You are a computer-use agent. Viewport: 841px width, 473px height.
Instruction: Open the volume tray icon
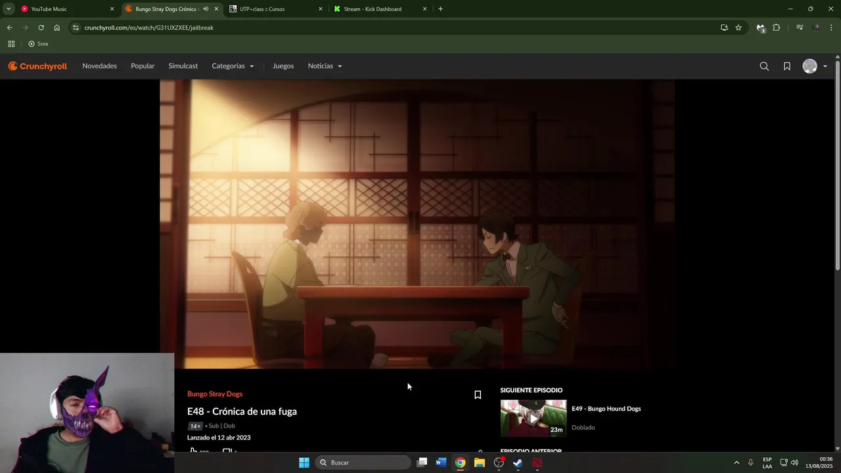tap(794, 462)
